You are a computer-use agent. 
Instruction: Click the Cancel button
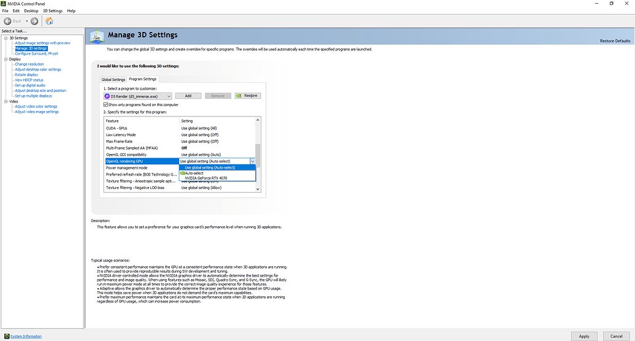point(617,336)
